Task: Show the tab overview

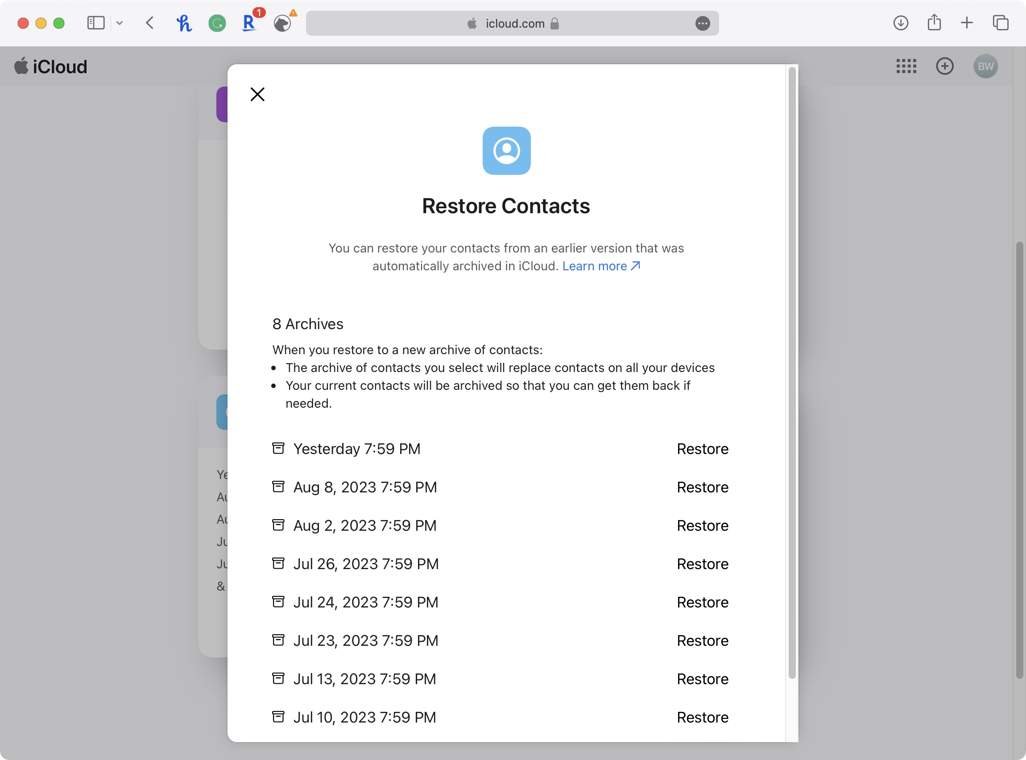Action: point(1000,23)
